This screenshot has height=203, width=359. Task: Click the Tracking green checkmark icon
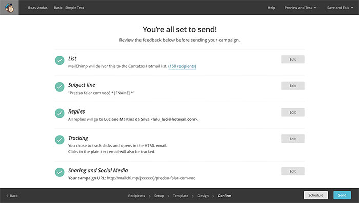tap(59, 140)
